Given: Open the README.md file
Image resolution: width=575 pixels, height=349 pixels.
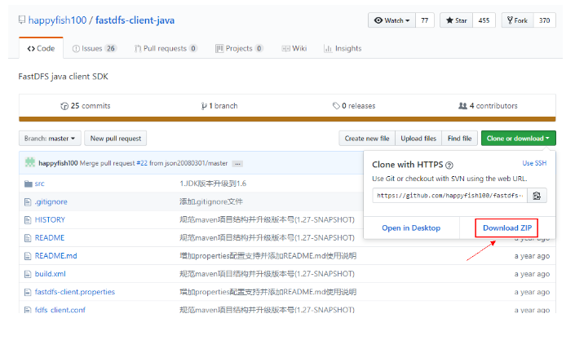Looking at the screenshot, I should (55, 255).
